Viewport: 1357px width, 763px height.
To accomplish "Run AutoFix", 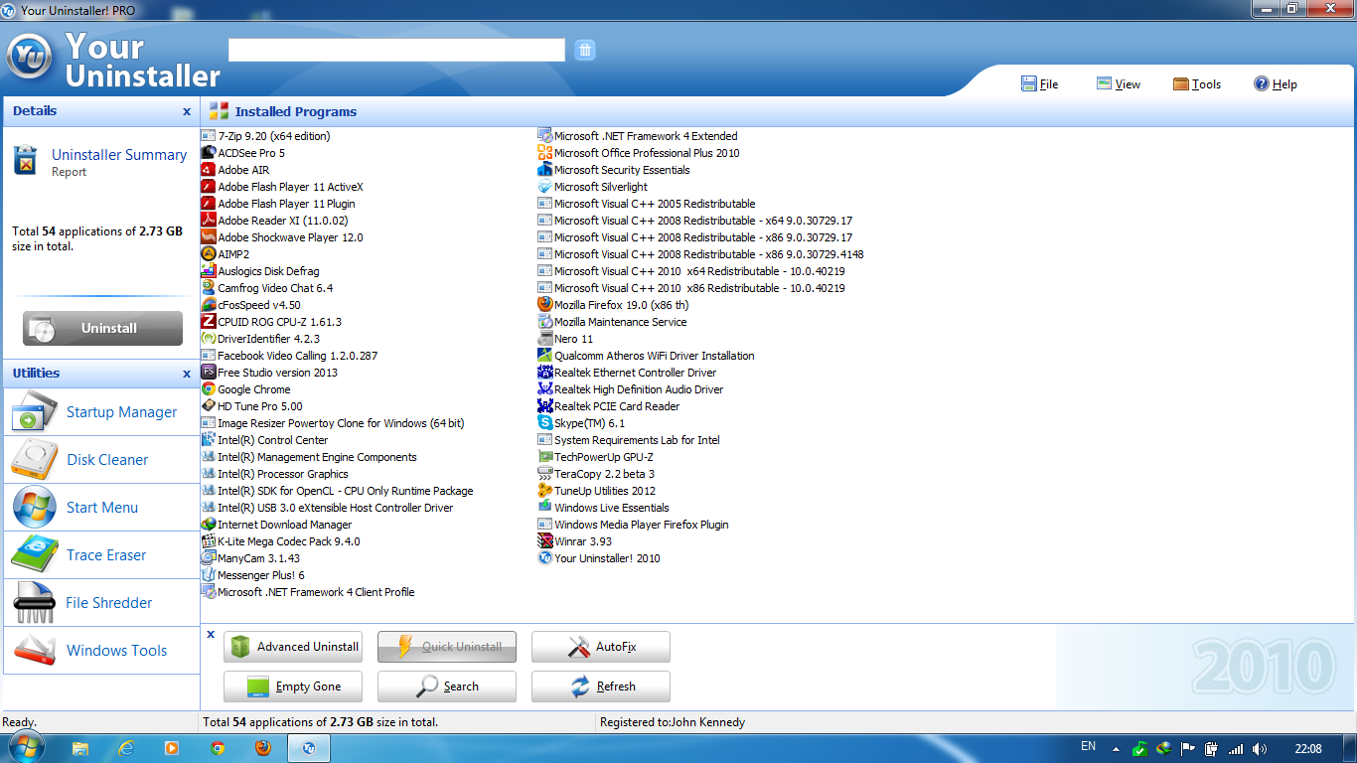I will coord(601,647).
